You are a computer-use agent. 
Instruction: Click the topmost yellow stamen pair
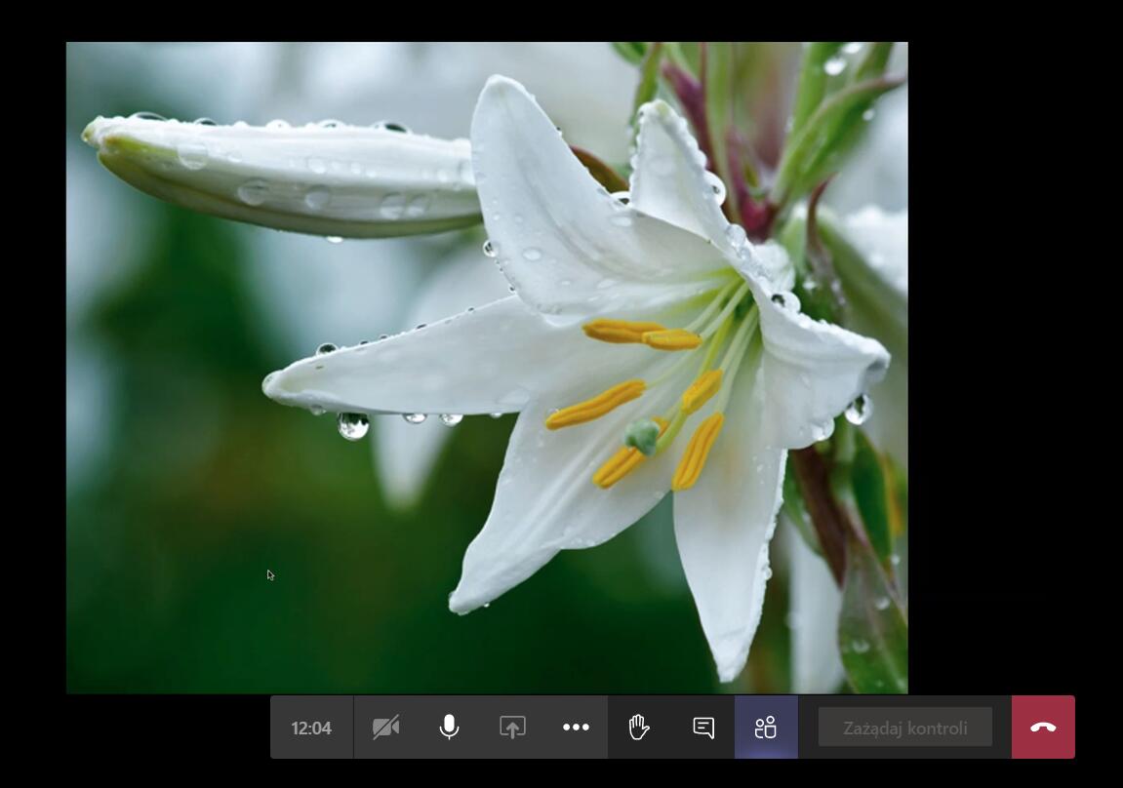coord(641,335)
